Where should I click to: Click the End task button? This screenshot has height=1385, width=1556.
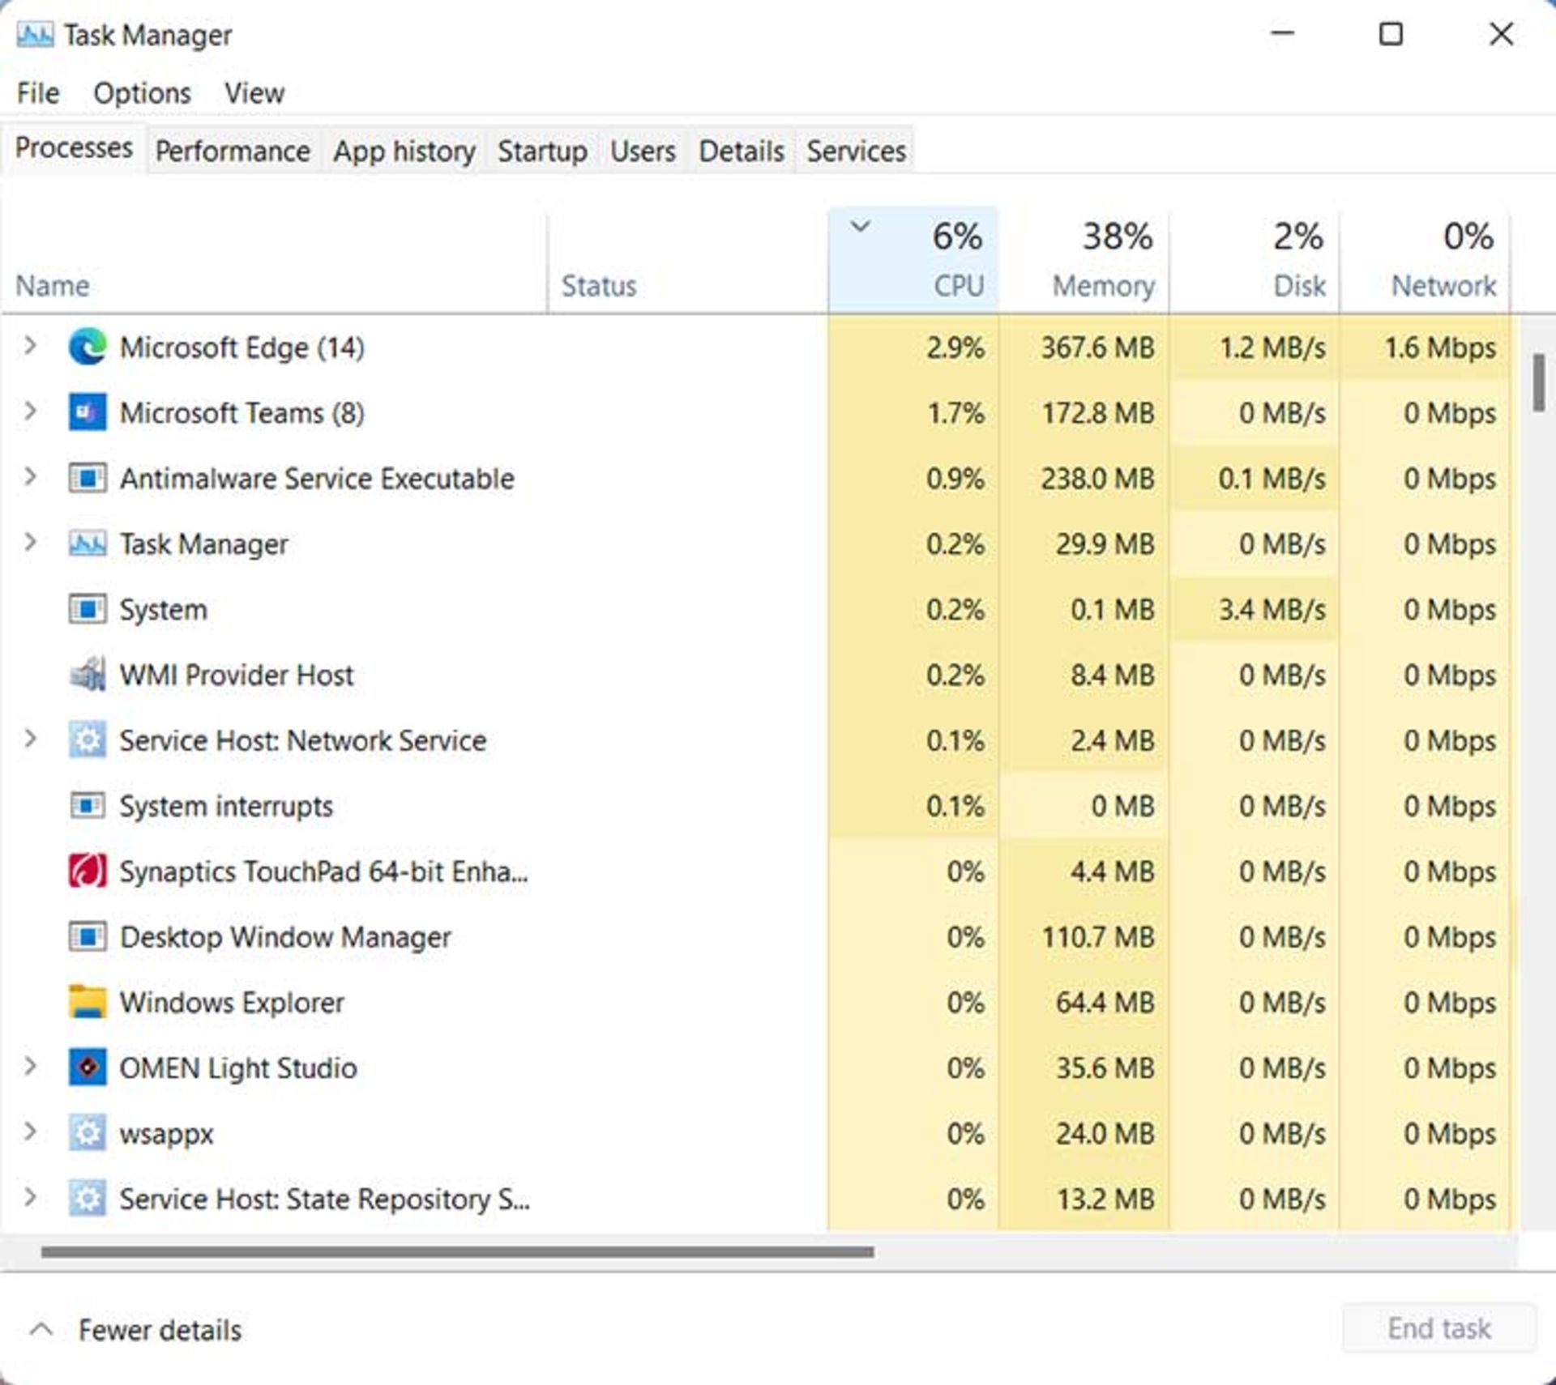1439,1328
